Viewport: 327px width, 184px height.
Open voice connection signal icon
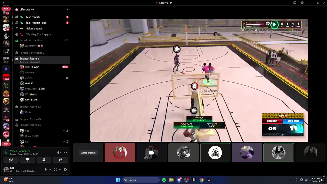point(6,153)
